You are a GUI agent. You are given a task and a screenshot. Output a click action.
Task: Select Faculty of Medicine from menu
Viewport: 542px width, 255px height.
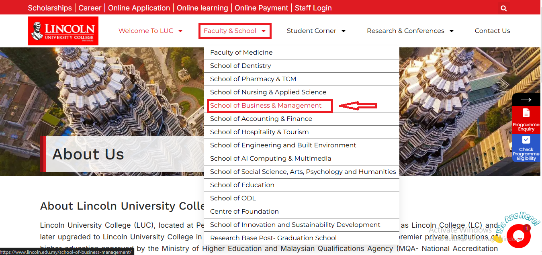click(x=241, y=53)
